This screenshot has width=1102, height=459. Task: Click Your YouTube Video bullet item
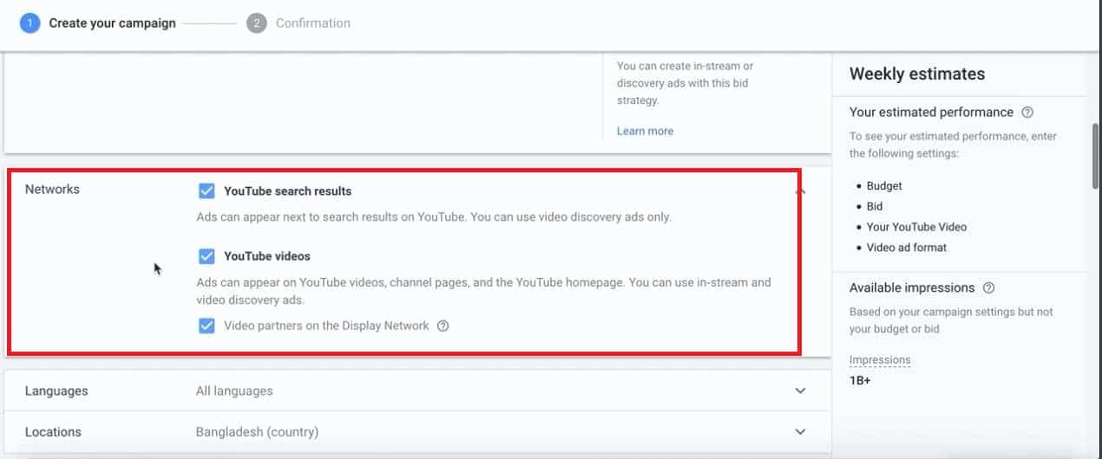916,227
